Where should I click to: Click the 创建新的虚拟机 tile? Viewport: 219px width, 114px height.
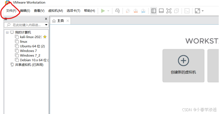(x=183, y=65)
